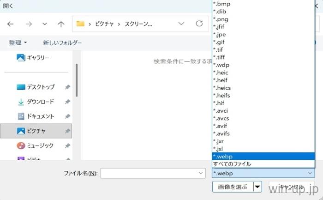
Task: Open the Documents folder in sidebar
Action: [x=40, y=116]
